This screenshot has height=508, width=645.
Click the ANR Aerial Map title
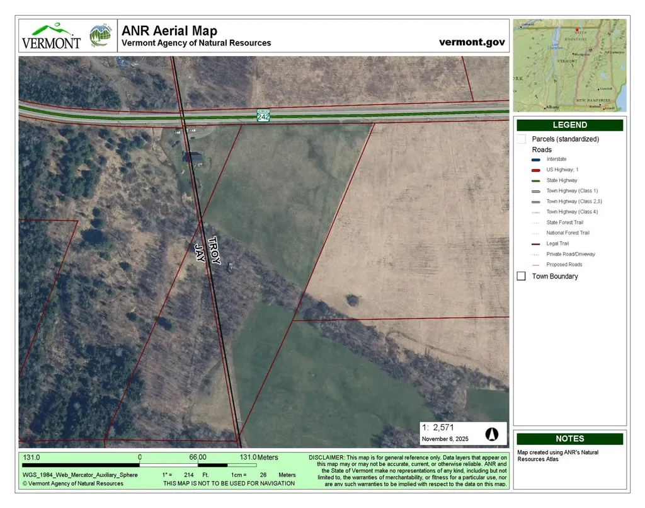coord(169,31)
